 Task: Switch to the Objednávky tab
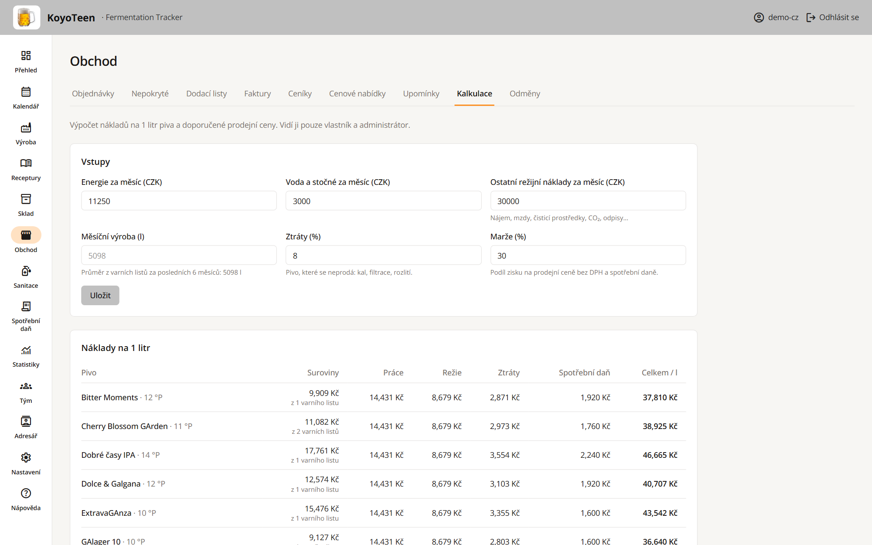coord(93,94)
